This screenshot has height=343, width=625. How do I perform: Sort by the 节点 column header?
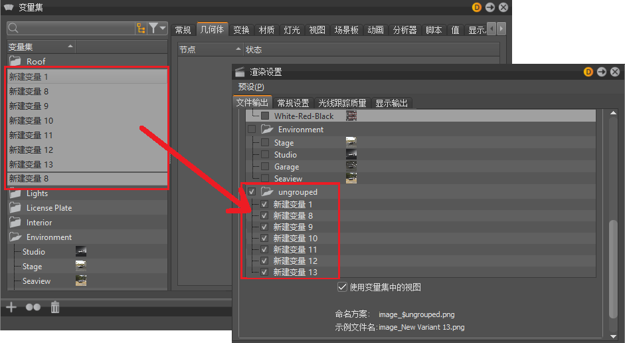[210, 49]
